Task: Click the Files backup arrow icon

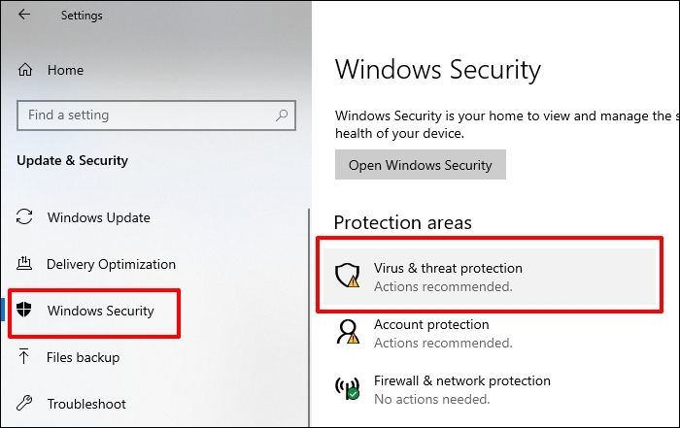Action: click(25, 357)
